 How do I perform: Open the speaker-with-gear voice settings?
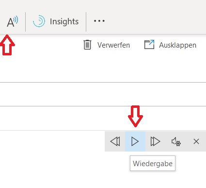pyautogui.click(x=176, y=141)
